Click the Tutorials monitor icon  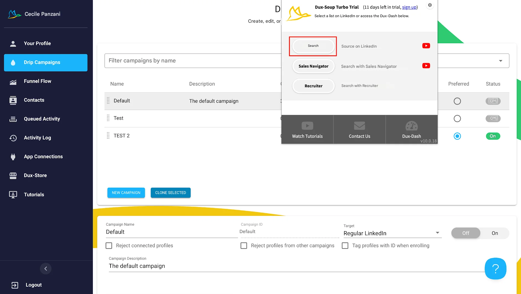tap(13, 195)
